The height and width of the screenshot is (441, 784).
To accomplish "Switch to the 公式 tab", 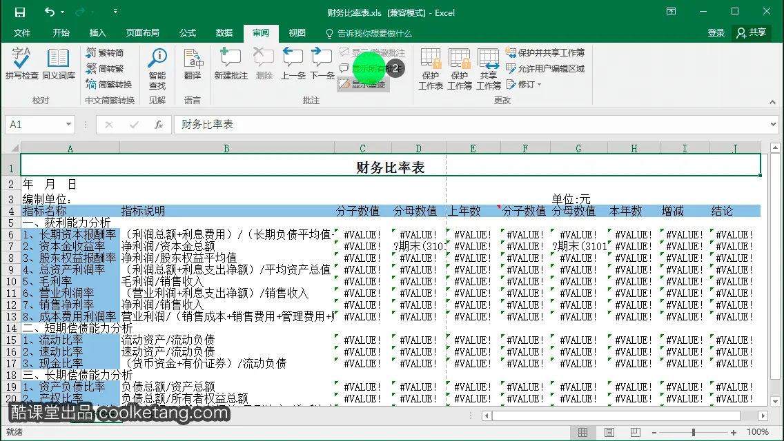I will click(x=188, y=33).
